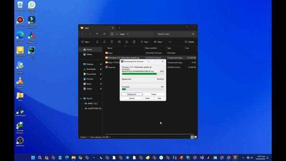
Task: Open Internet Download Manager desktop shortcut
Action: pyautogui.click(x=20, y=127)
